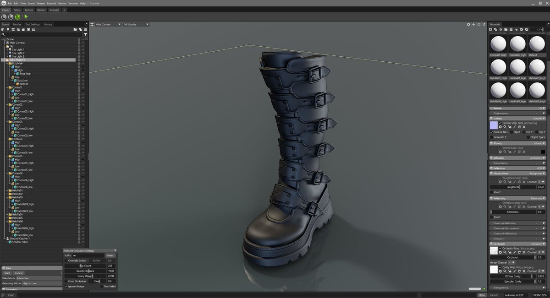Switch to the Animate workspace tab
Screen dimensions: 550x298
54,10
